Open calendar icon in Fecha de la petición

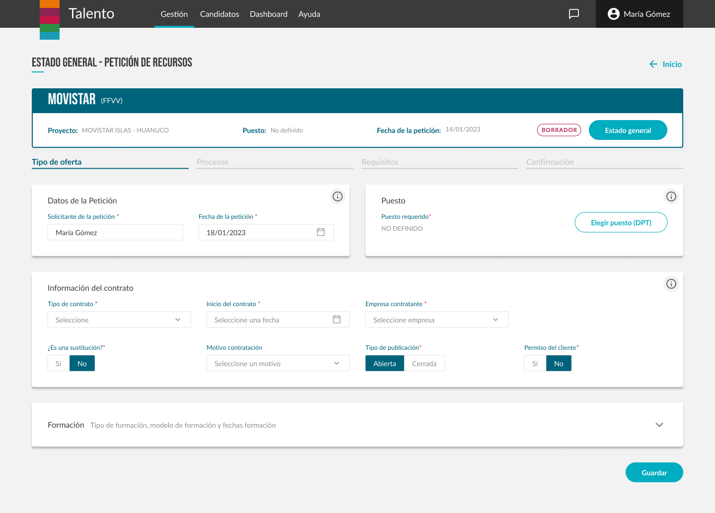click(x=321, y=232)
